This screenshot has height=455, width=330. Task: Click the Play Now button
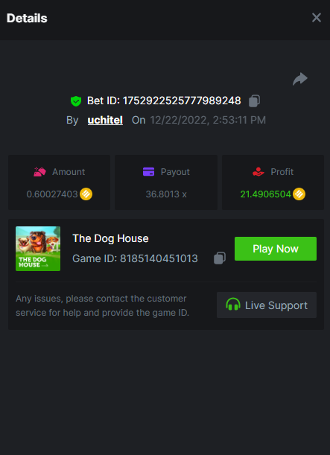276,249
